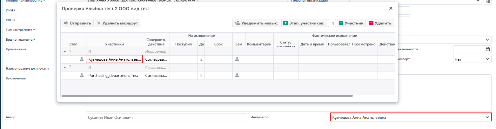496x129 pixels.
Task: Click person icon left of Кузнецова Анна row
Action: pyautogui.click(x=82, y=59)
